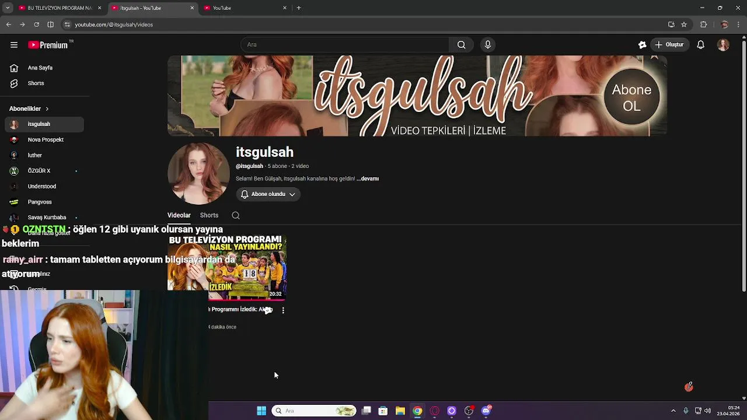Open Chrome profile avatar
This screenshot has width=747, height=420.
tap(724, 24)
